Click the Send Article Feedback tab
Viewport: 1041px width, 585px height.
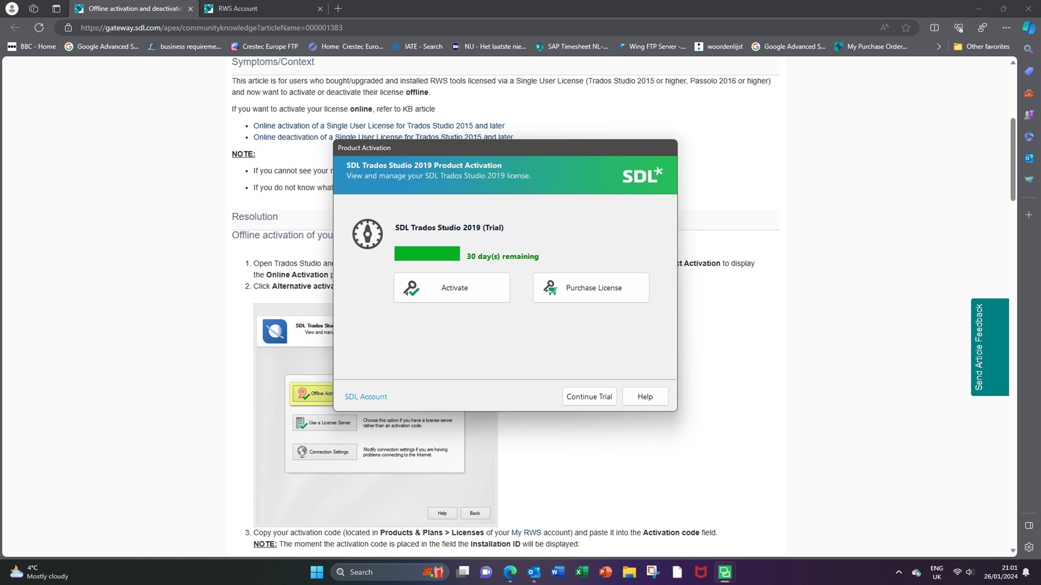point(990,347)
